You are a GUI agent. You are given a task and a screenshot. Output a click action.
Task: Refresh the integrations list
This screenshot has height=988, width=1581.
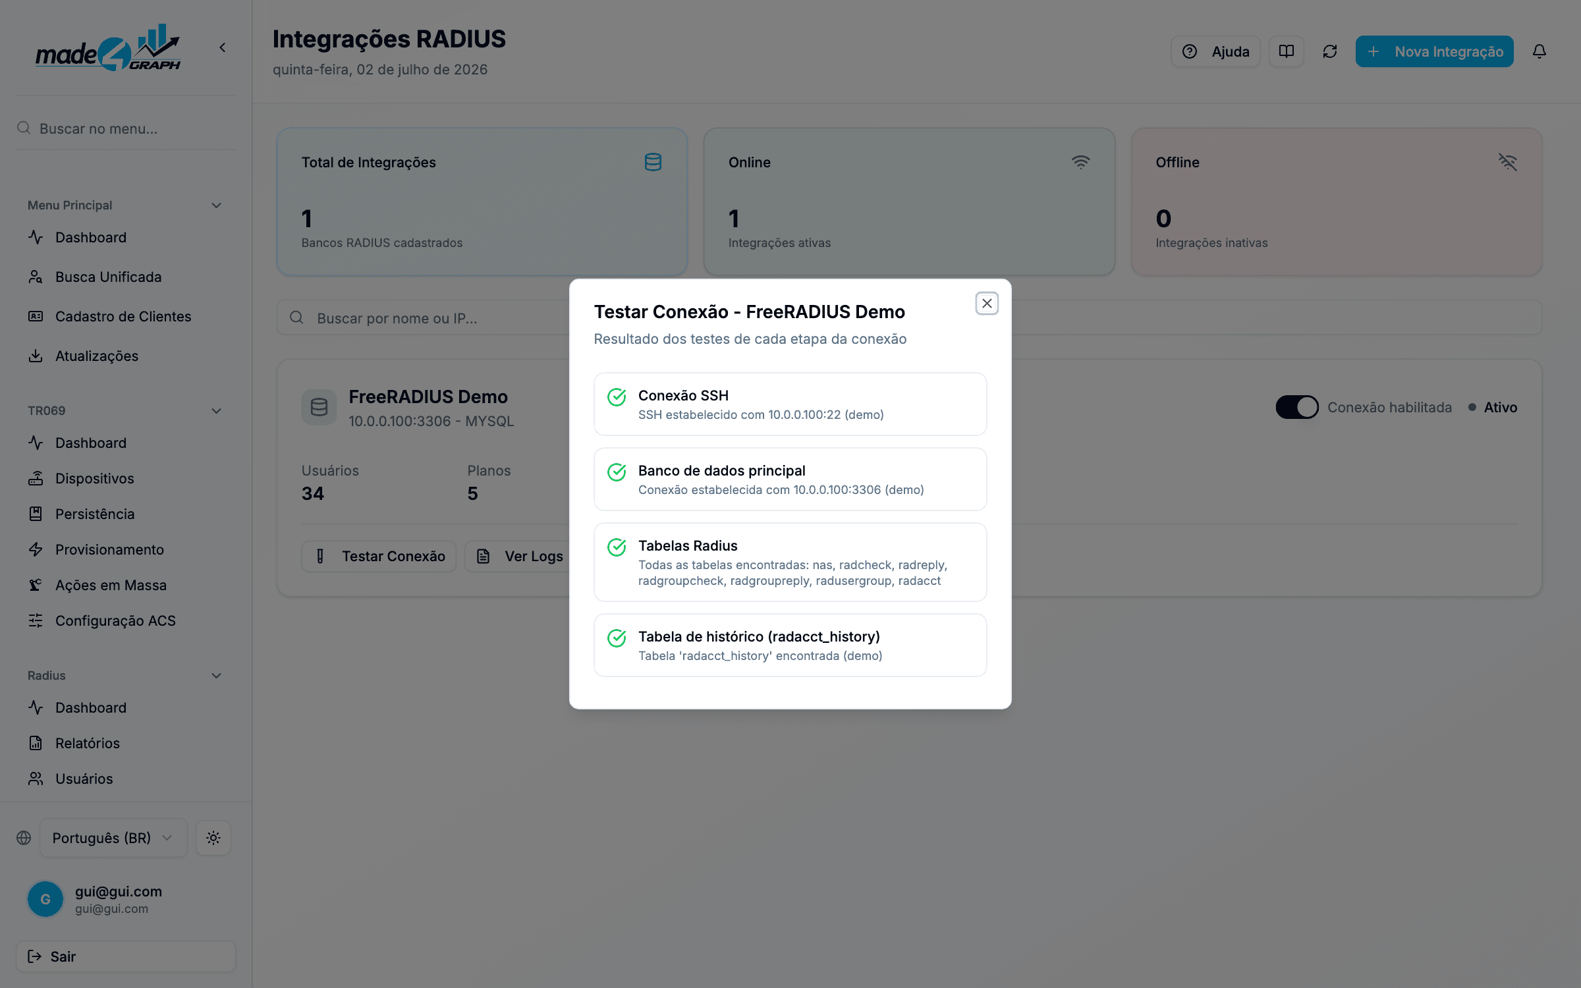tap(1330, 51)
